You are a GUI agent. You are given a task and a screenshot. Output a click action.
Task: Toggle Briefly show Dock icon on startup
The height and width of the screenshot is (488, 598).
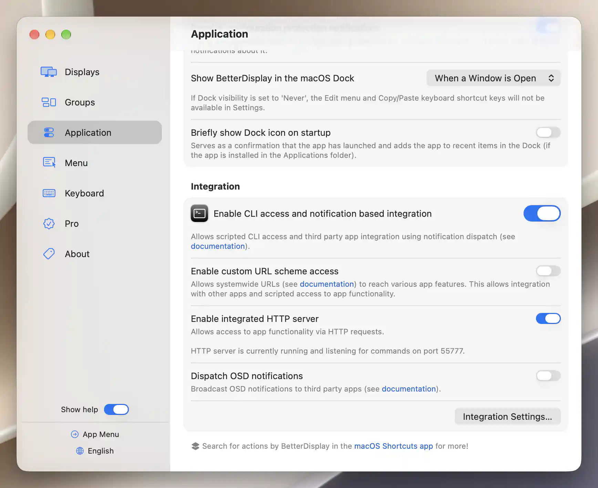pyautogui.click(x=548, y=132)
